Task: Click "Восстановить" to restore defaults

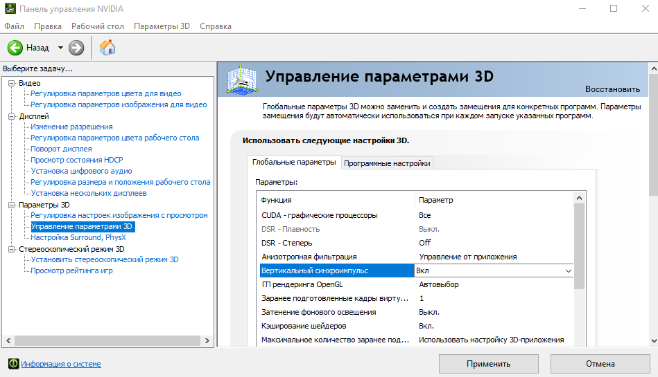Action: click(x=612, y=89)
